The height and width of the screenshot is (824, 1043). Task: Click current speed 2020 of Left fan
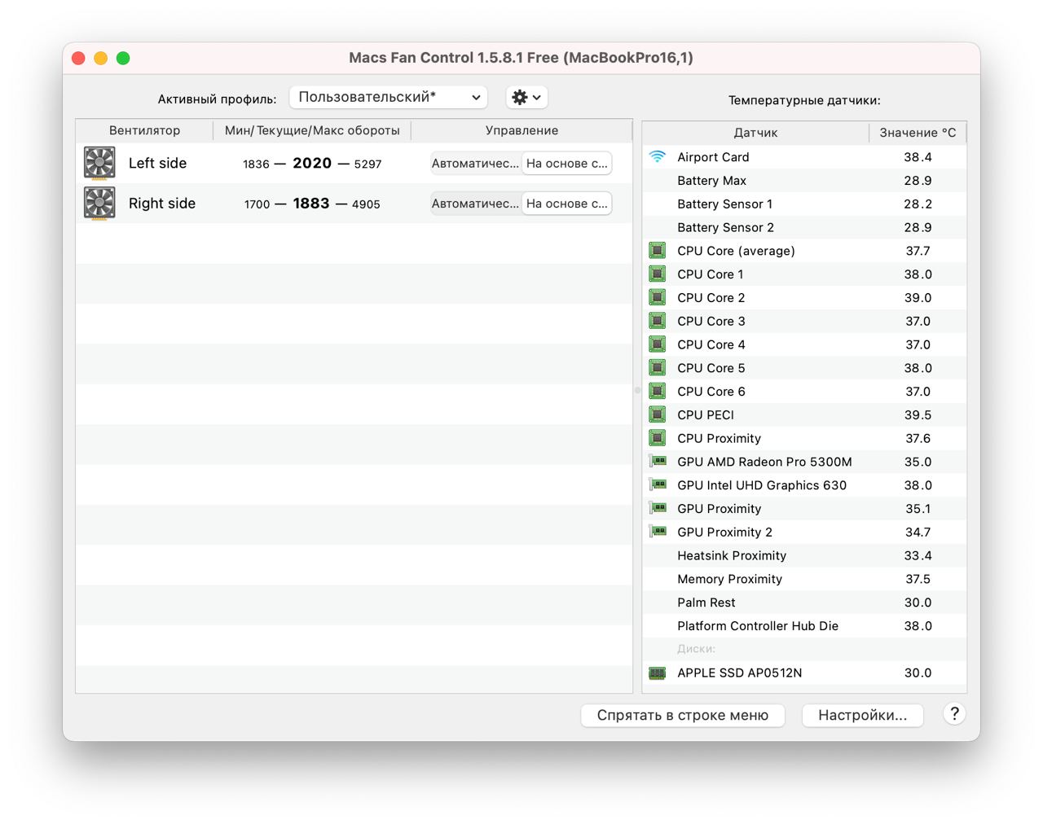[x=312, y=163]
